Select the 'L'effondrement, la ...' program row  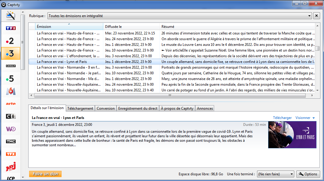click(172, 56)
